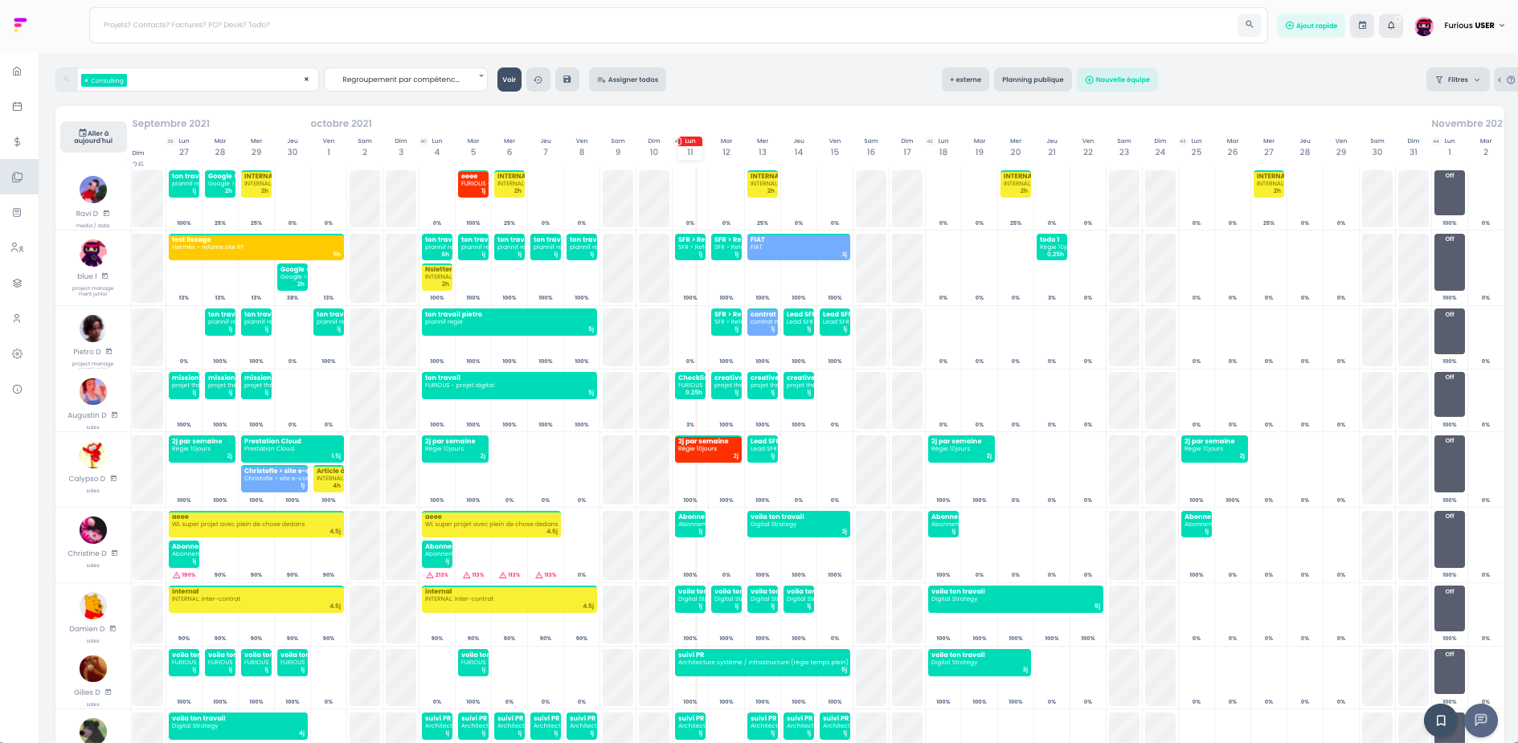Click the chevron arrow right of Filtres
This screenshot has height=743, width=1518.
(1499, 80)
